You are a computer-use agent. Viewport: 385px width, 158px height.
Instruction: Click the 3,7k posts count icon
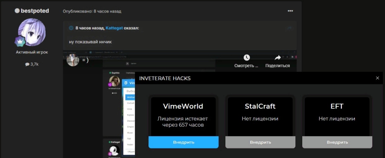pos(27,64)
